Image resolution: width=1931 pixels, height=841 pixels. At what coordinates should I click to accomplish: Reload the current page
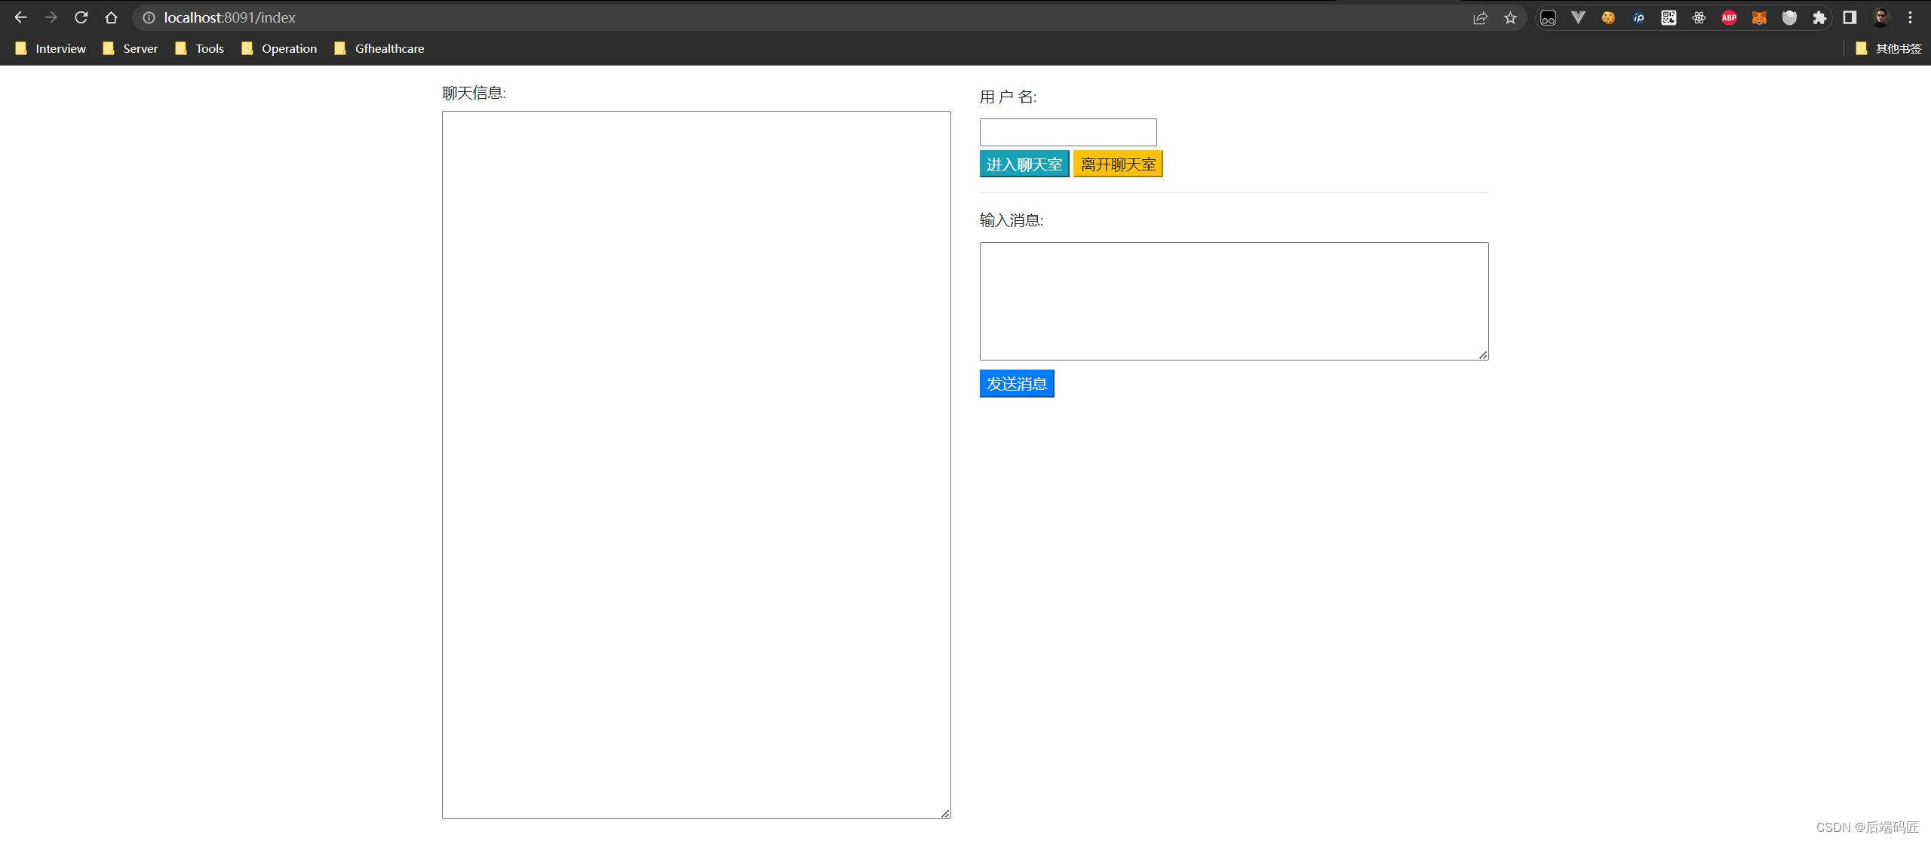[x=81, y=17]
